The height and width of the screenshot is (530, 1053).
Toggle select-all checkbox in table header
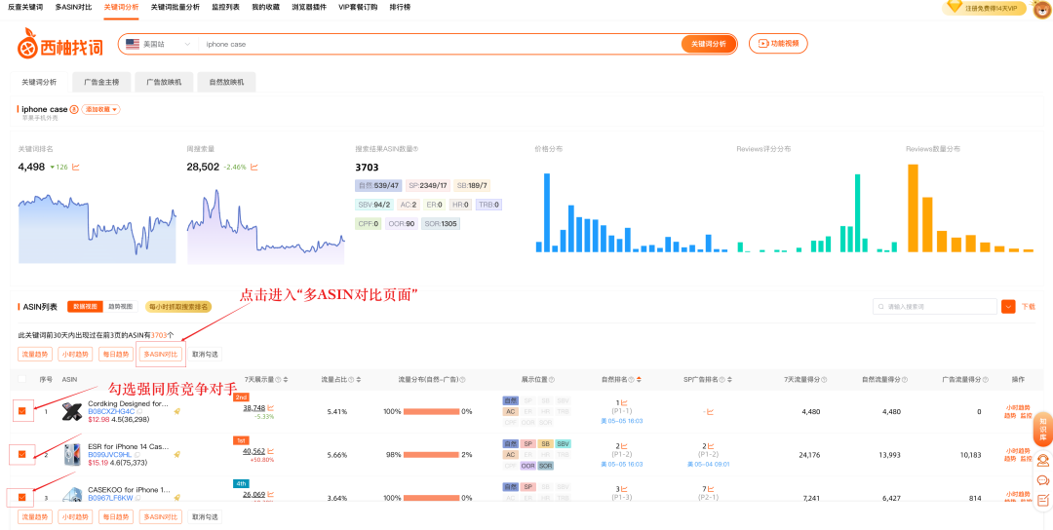22,379
